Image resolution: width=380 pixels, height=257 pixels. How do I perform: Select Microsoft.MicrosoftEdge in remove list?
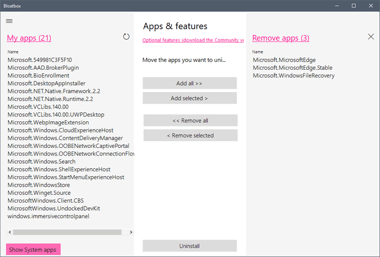pyautogui.click(x=284, y=60)
